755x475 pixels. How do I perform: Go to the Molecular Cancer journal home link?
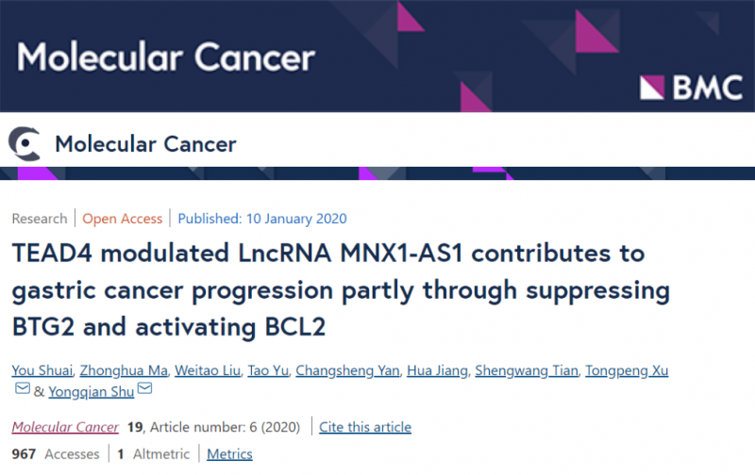[145, 144]
